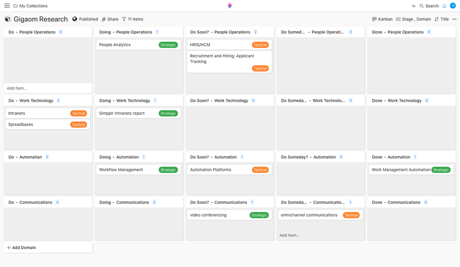Click the Tactical tag on HRIS/HCM

(x=260, y=45)
